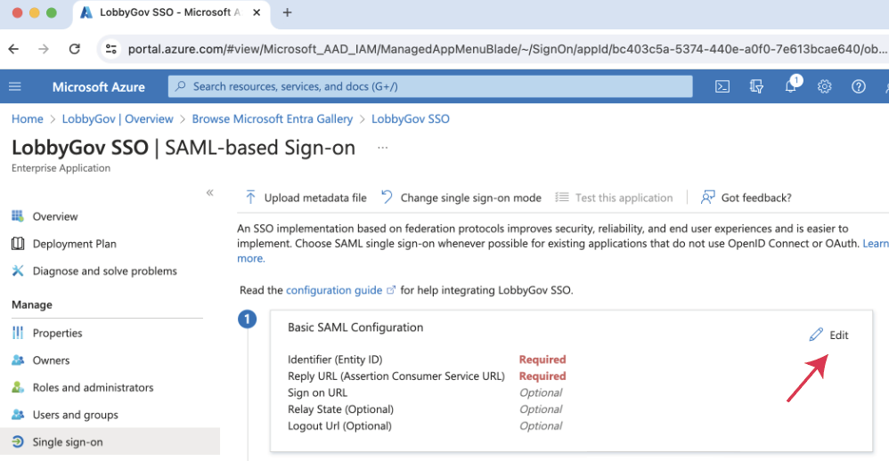Open the ellipsis menu beside the page title
Viewport: 889px width, 461px height.
383,148
